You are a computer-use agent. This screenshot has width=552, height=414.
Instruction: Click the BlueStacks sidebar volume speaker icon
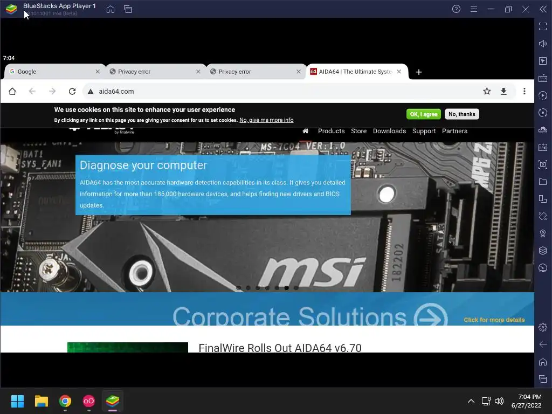pyautogui.click(x=542, y=44)
